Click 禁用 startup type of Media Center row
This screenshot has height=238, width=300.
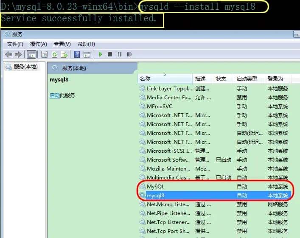[x=242, y=98]
